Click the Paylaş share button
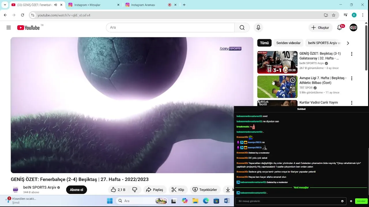This screenshot has height=207, width=369. pyautogui.click(x=155, y=190)
